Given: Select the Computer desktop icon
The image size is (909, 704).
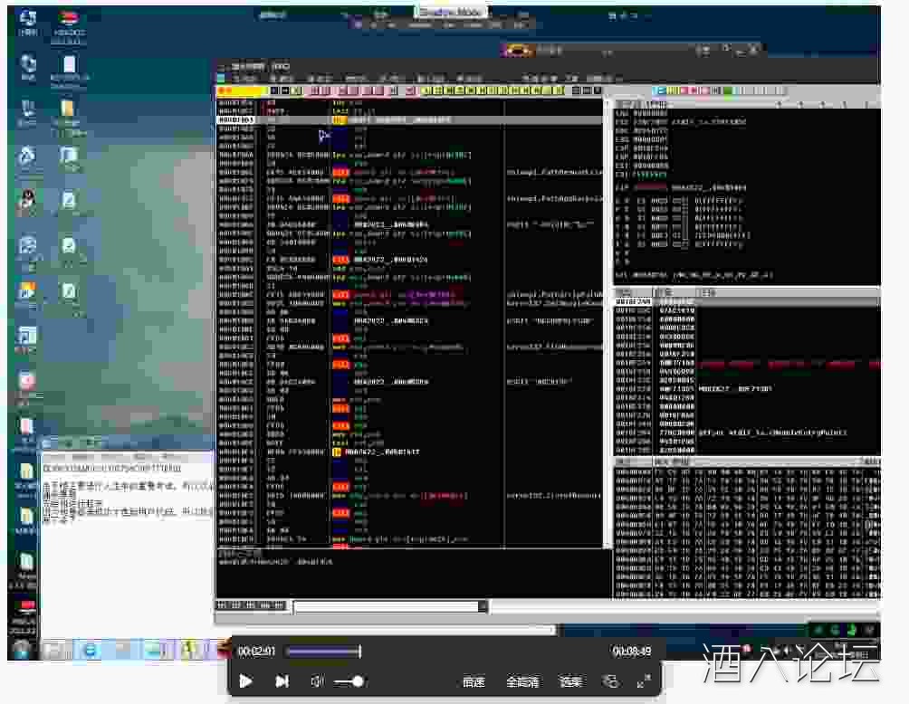Looking at the screenshot, I should pyautogui.click(x=28, y=22).
